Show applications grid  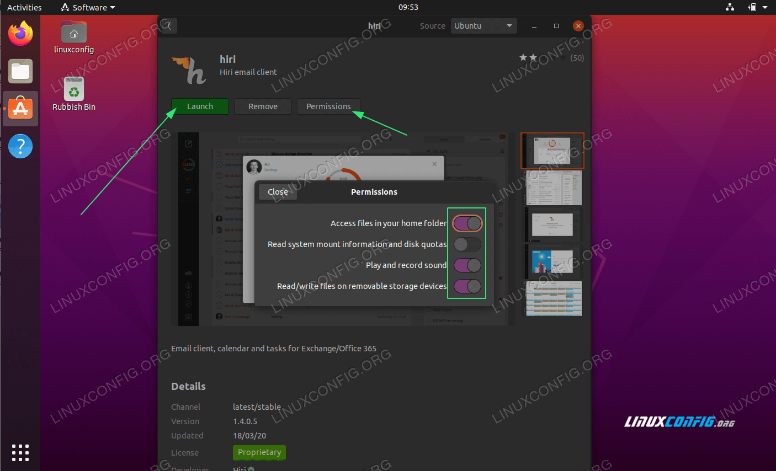coord(20,453)
